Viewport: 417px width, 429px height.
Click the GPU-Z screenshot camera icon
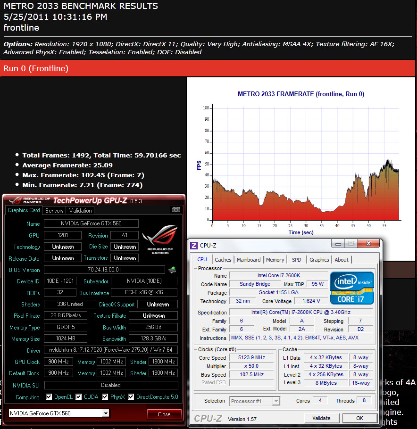(x=175, y=210)
